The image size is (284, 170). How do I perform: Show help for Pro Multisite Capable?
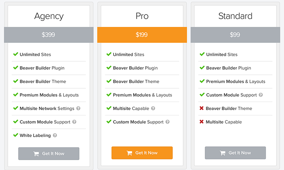153,108
